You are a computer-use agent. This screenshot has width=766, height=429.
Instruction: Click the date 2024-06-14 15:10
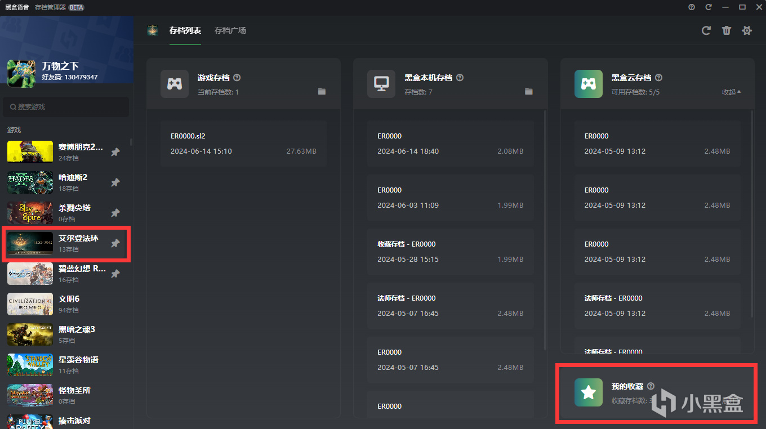click(x=201, y=151)
